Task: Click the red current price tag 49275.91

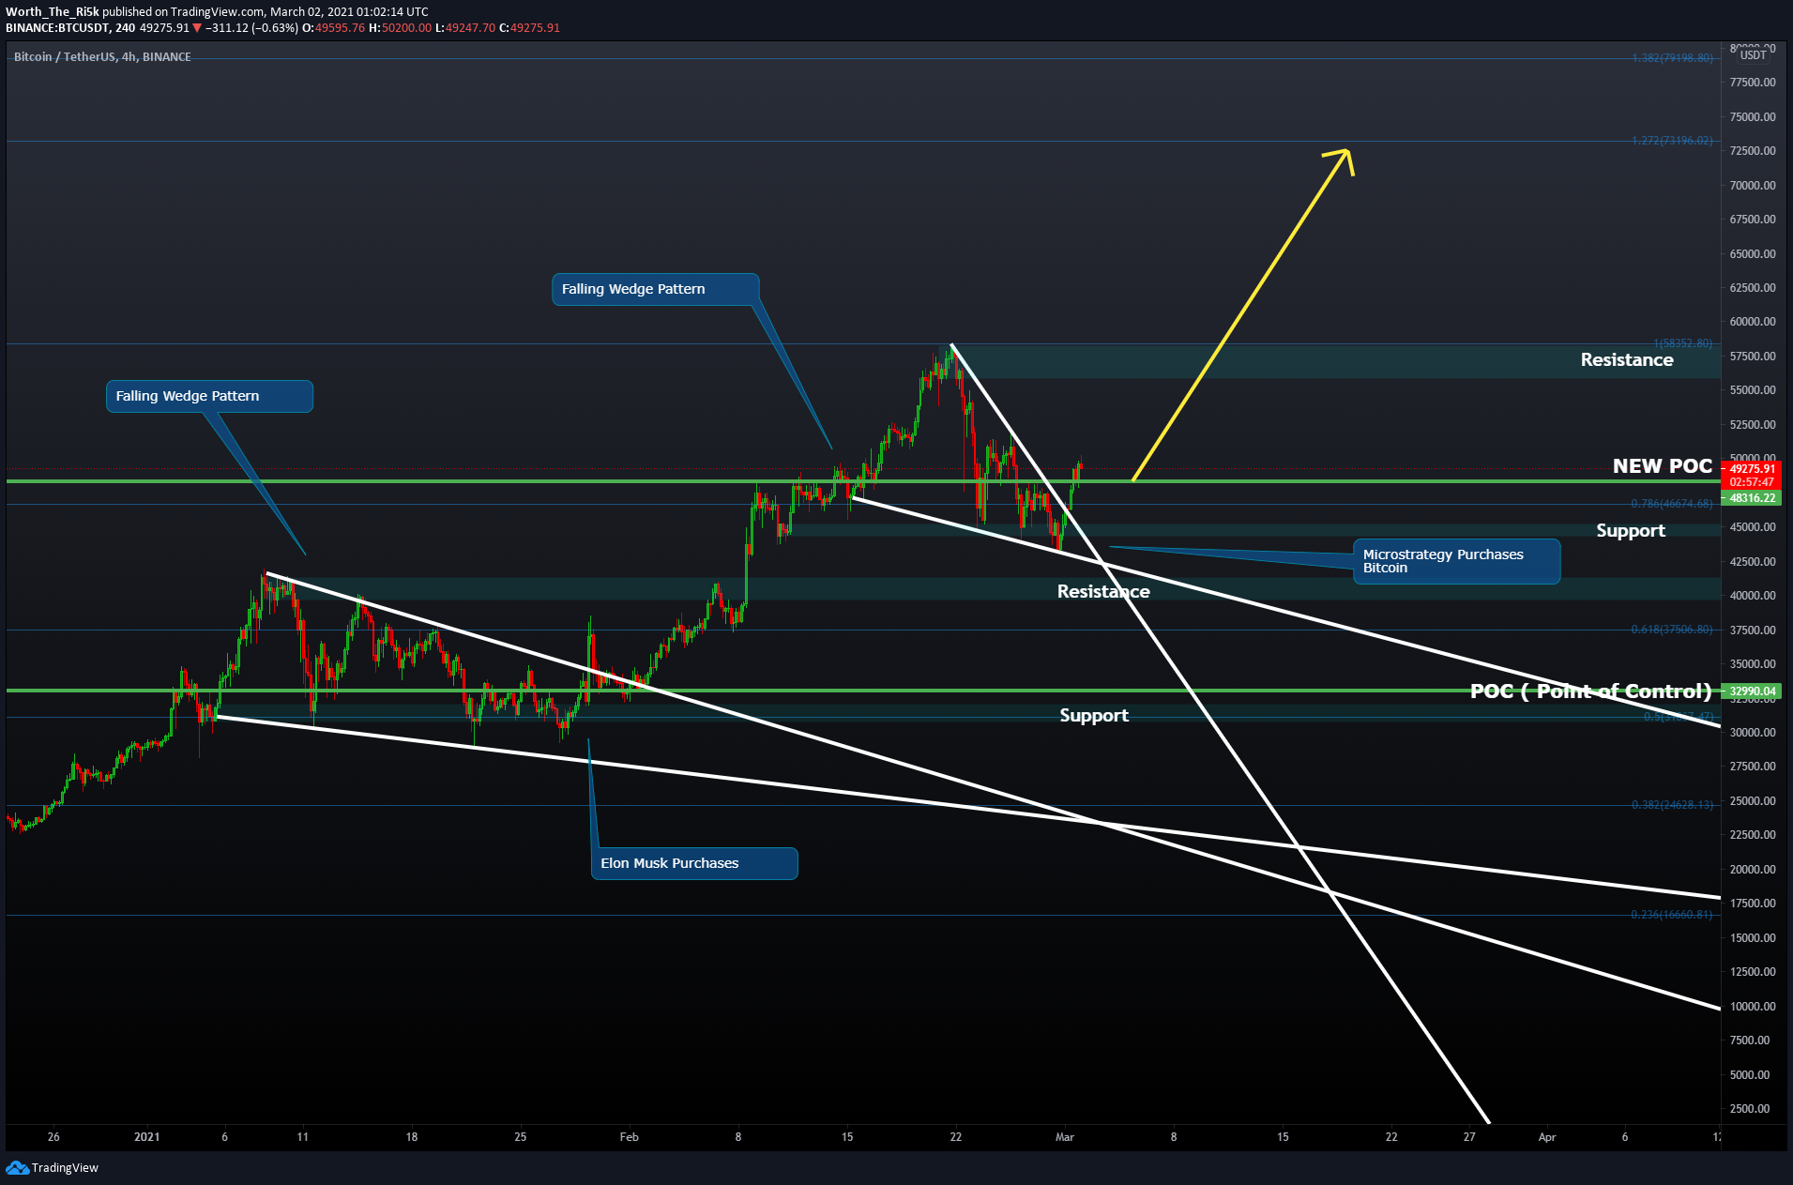Action: pyautogui.click(x=1752, y=469)
